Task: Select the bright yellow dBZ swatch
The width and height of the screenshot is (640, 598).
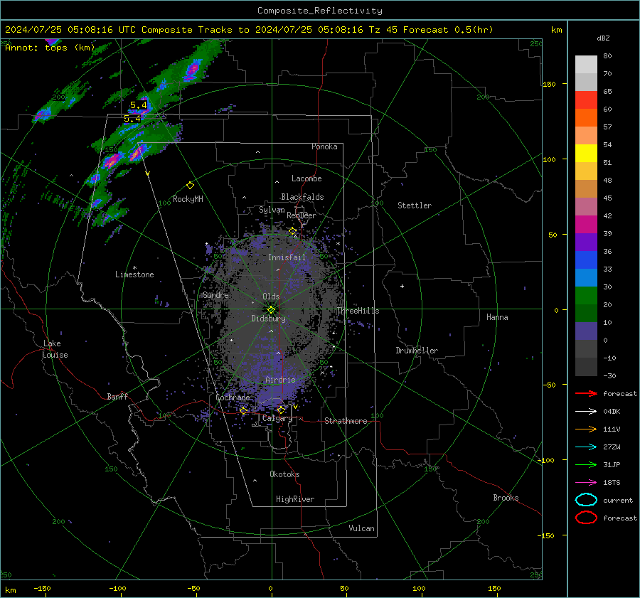Action: [586, 154]
